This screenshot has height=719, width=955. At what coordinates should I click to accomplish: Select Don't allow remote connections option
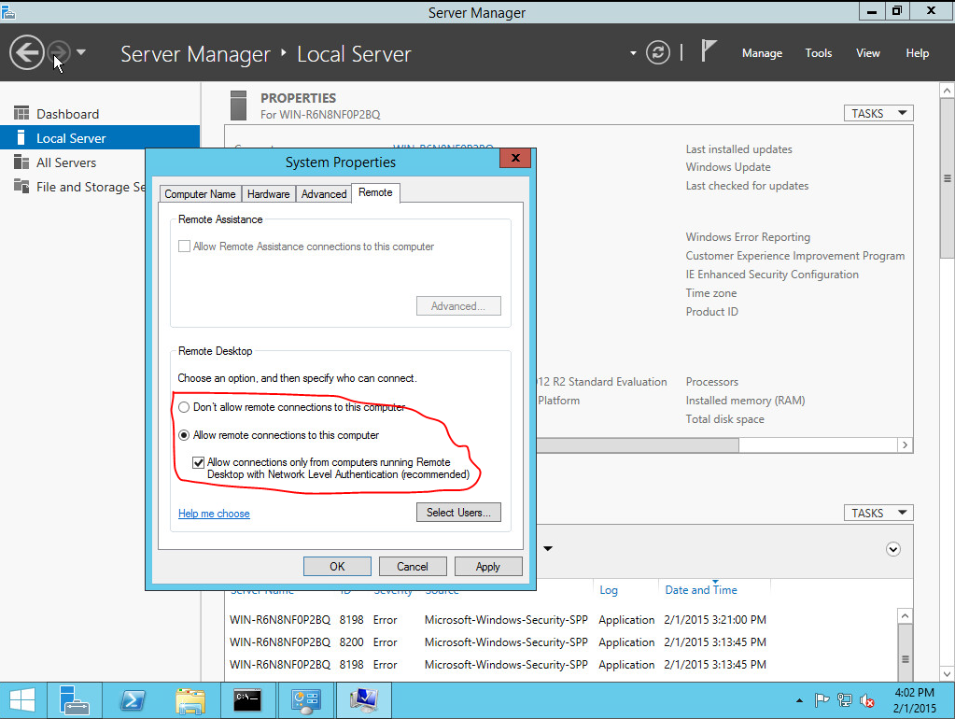185,408
